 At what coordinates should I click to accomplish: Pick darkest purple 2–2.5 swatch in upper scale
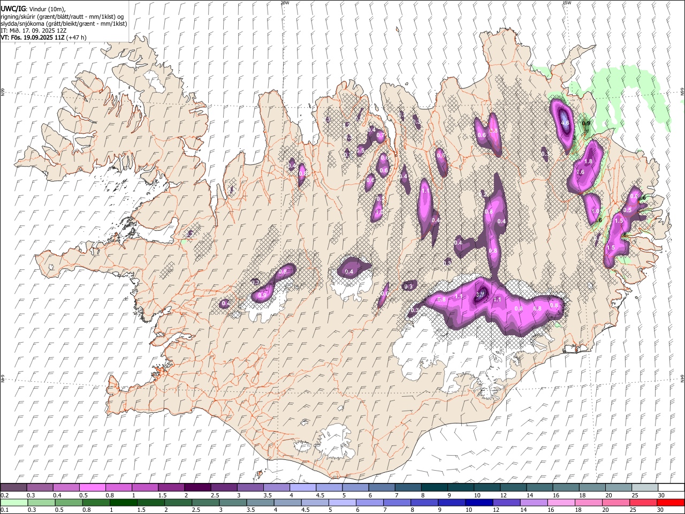pos(197,488)
